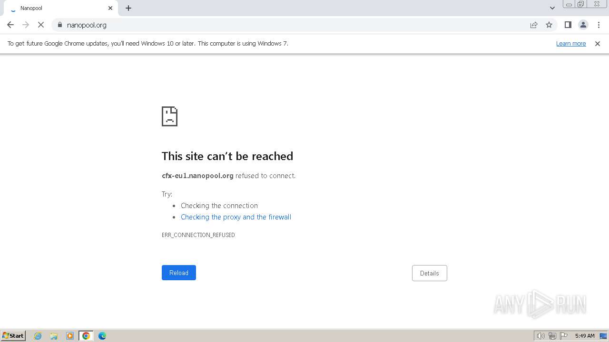Open network status tray icon
The image size is (609, 342).
click(552, 336)
